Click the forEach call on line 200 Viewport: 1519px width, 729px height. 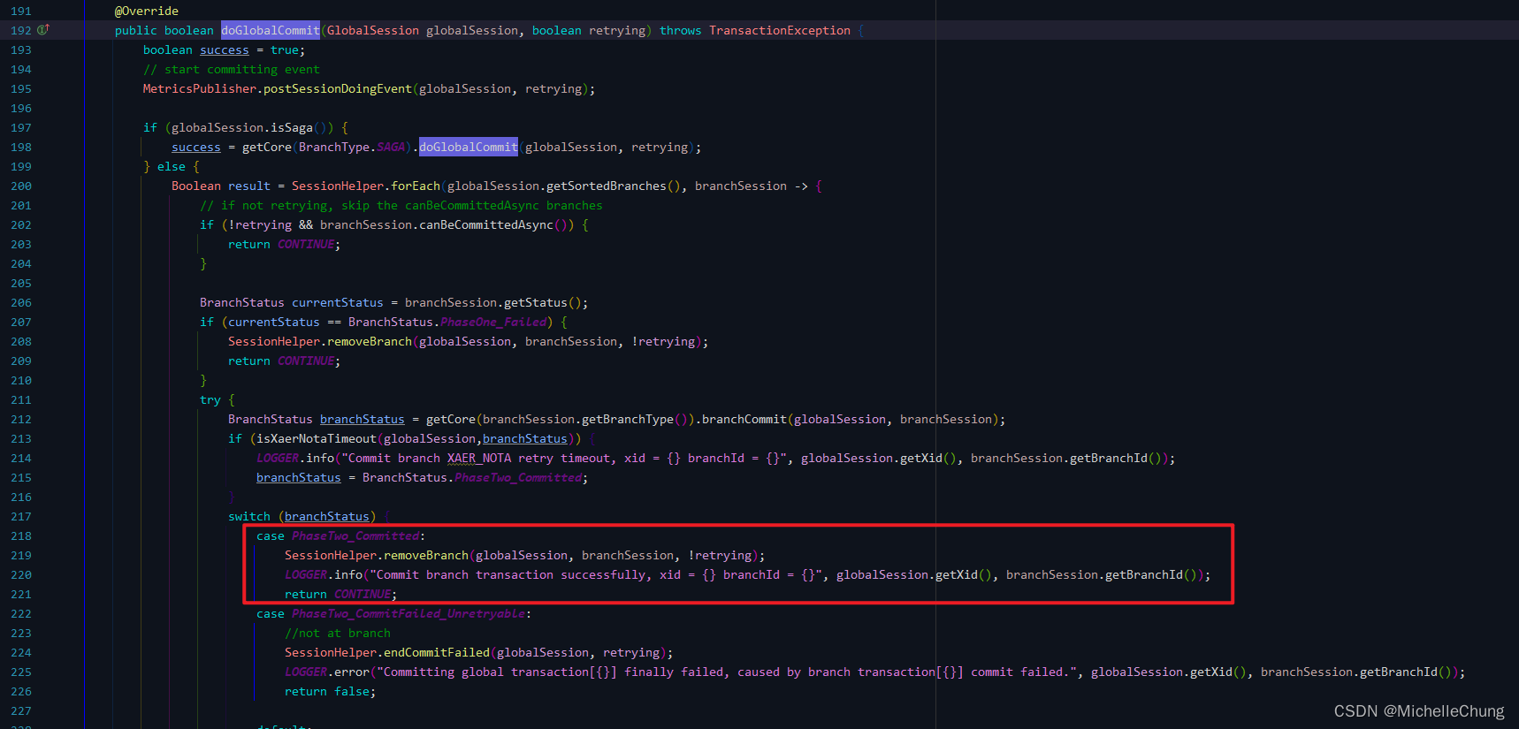[416, 186]
